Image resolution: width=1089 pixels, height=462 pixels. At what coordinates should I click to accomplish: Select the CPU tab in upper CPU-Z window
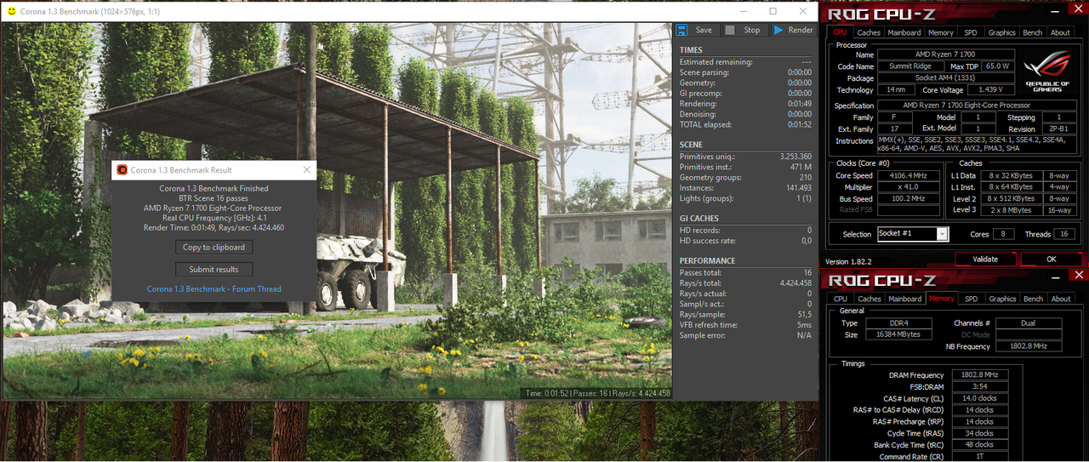[x=840, y=32]
